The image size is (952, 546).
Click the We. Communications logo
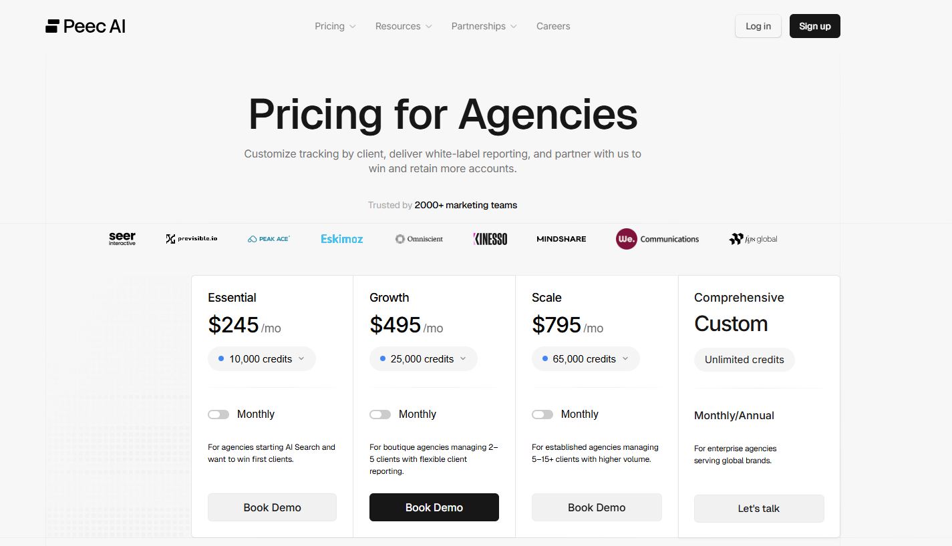pyautogui.click(x=657, y=239)
